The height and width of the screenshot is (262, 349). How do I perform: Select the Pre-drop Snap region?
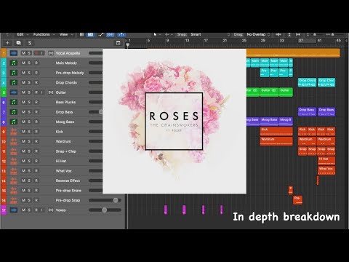(x=297, y=200)
